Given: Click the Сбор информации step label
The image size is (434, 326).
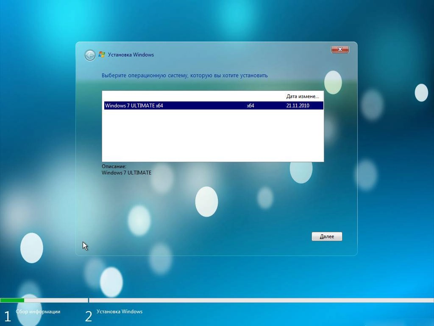Looking at the screenshot, I should tap(38, 312).
